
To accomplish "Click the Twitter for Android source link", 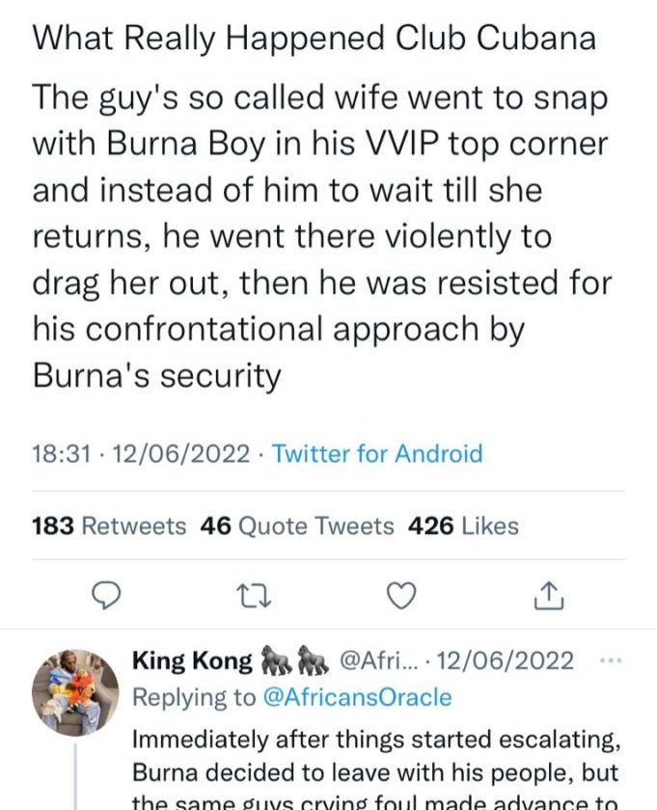I will (377, 453).
